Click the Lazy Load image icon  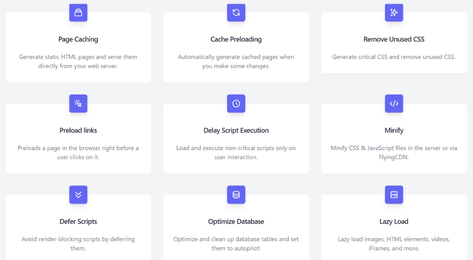394,195
